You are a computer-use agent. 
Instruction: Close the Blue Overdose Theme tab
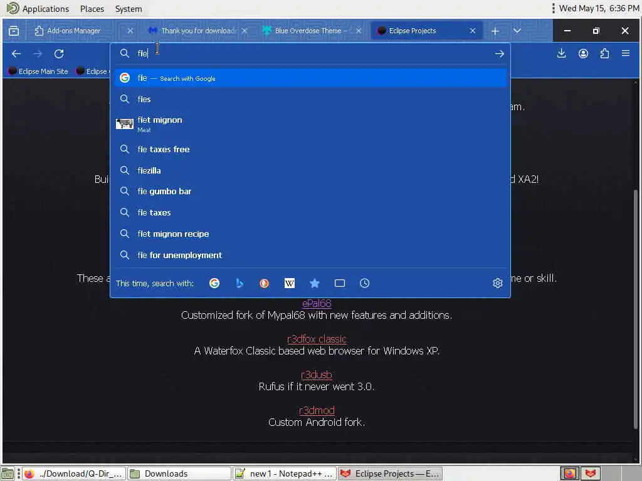pyautogui.click(x=358, y=31)
